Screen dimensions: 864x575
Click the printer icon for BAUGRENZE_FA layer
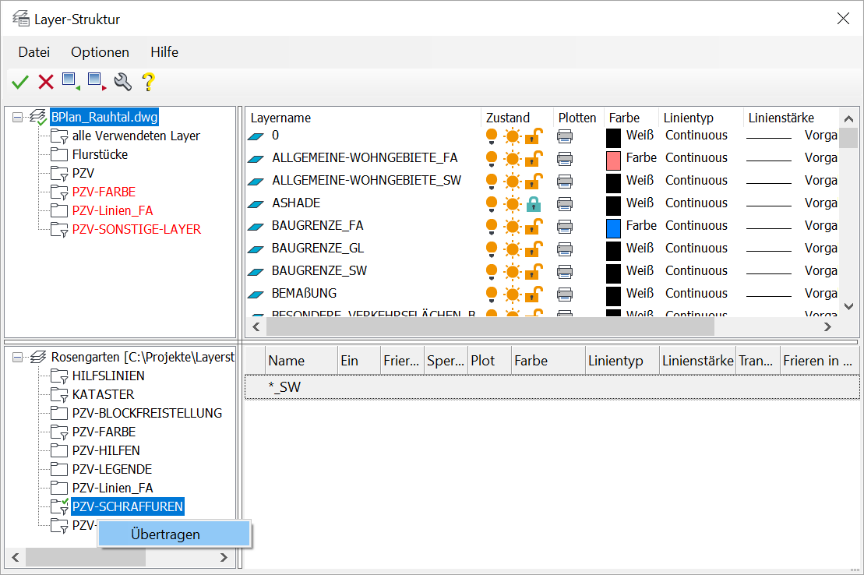pos(565,226)
